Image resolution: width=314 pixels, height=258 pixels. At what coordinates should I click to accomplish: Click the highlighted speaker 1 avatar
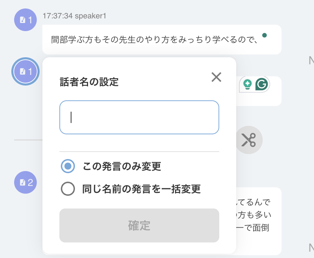(25, 71)
